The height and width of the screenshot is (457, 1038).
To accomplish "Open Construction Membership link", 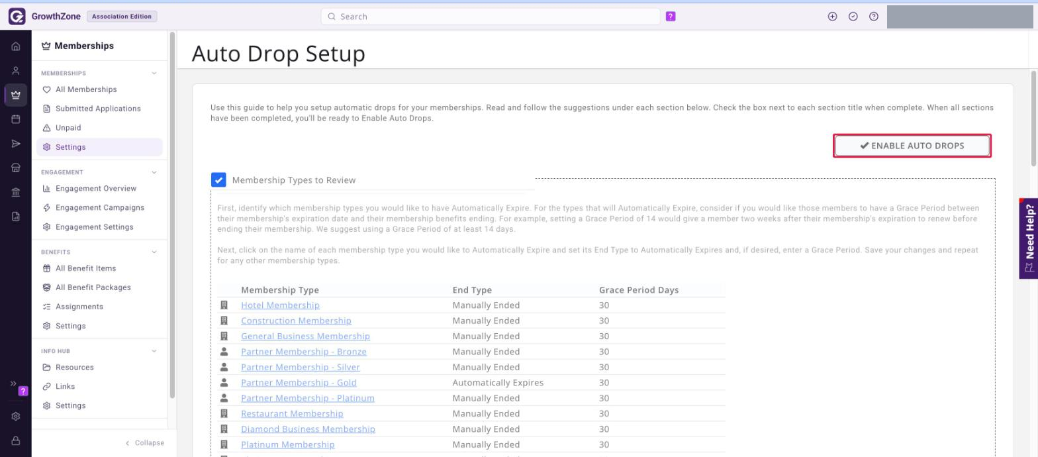I will 296,321.
